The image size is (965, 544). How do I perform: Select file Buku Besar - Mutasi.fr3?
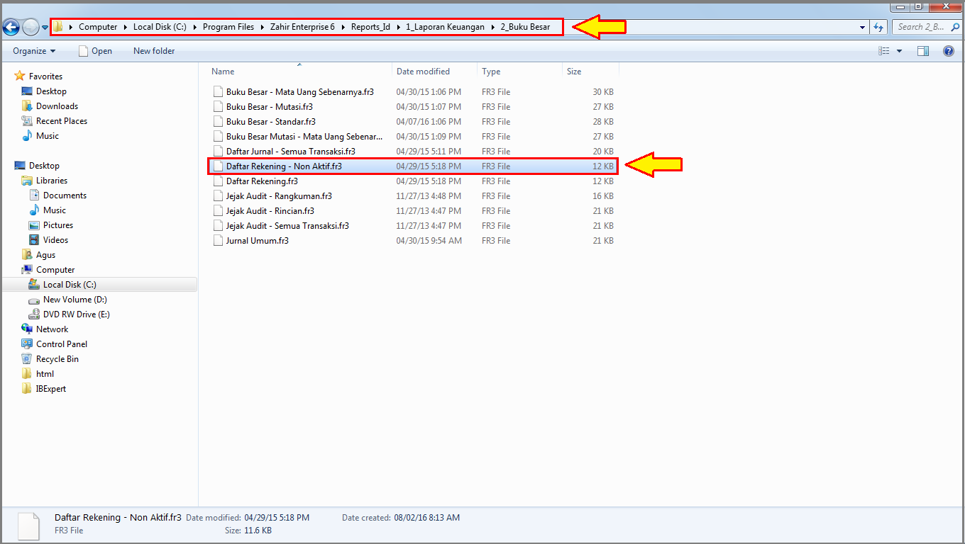269,107
